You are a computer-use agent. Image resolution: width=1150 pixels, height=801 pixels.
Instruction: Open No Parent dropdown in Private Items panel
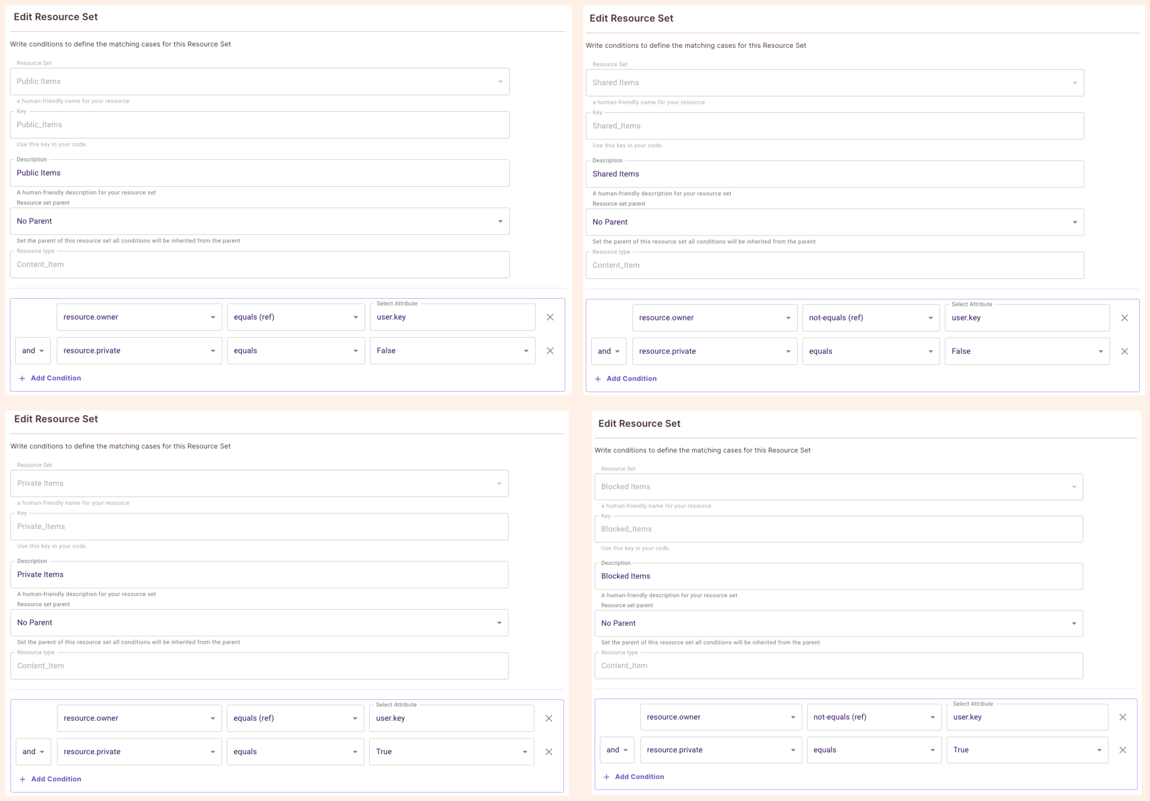[x=259, y=623]
